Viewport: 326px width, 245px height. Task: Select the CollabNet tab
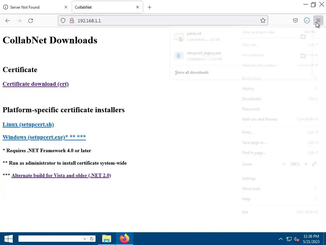click(x=107, y=7)
